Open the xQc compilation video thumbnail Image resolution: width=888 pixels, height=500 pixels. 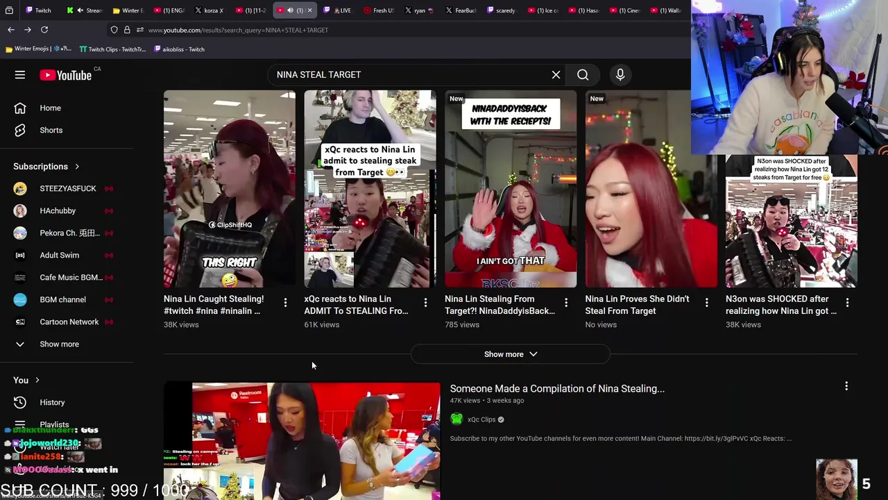(x=302, y=441)
